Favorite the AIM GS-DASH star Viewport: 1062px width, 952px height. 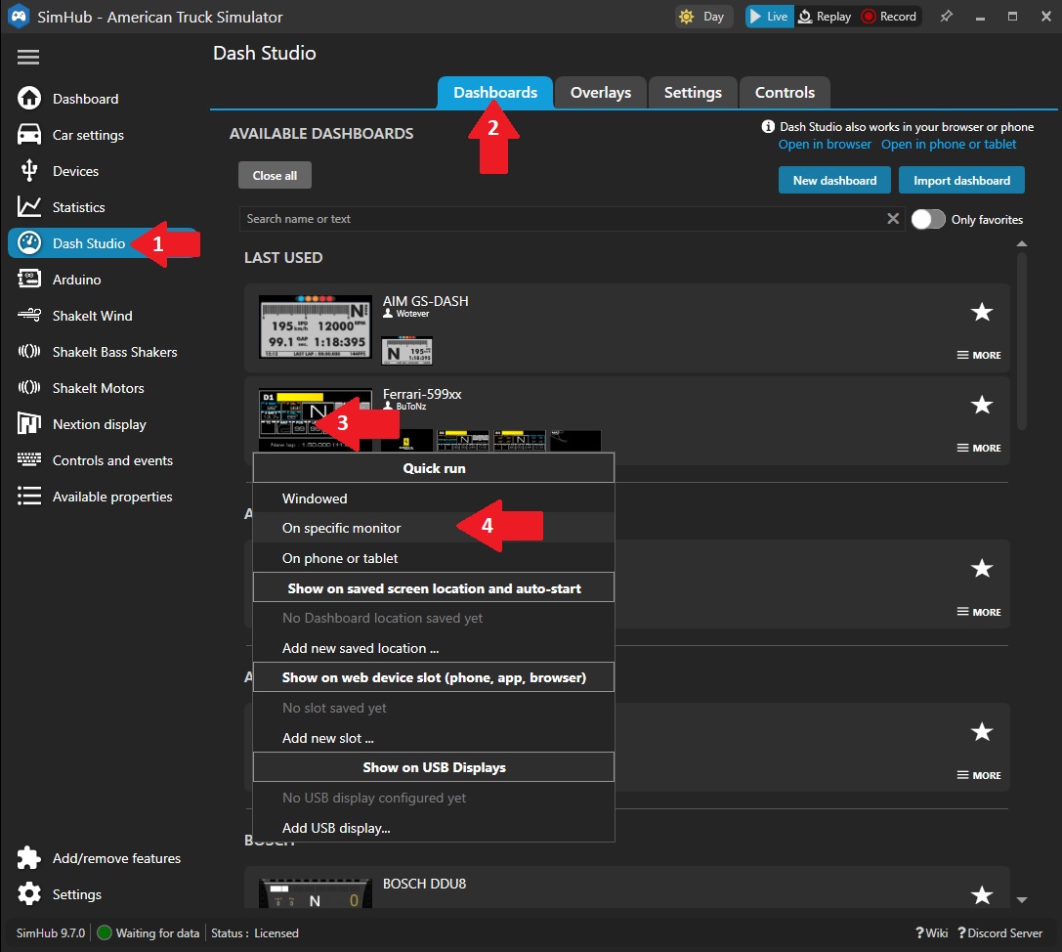[982, 312]
